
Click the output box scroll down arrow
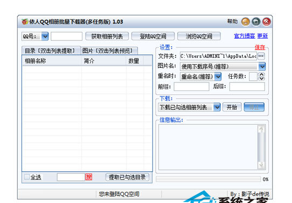261,165
